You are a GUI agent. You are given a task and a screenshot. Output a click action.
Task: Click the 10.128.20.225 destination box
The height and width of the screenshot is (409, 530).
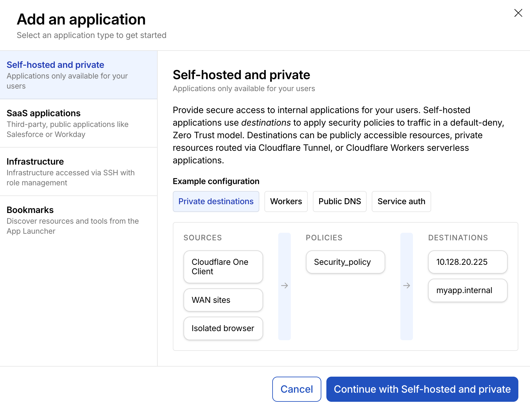pos(467,262)
